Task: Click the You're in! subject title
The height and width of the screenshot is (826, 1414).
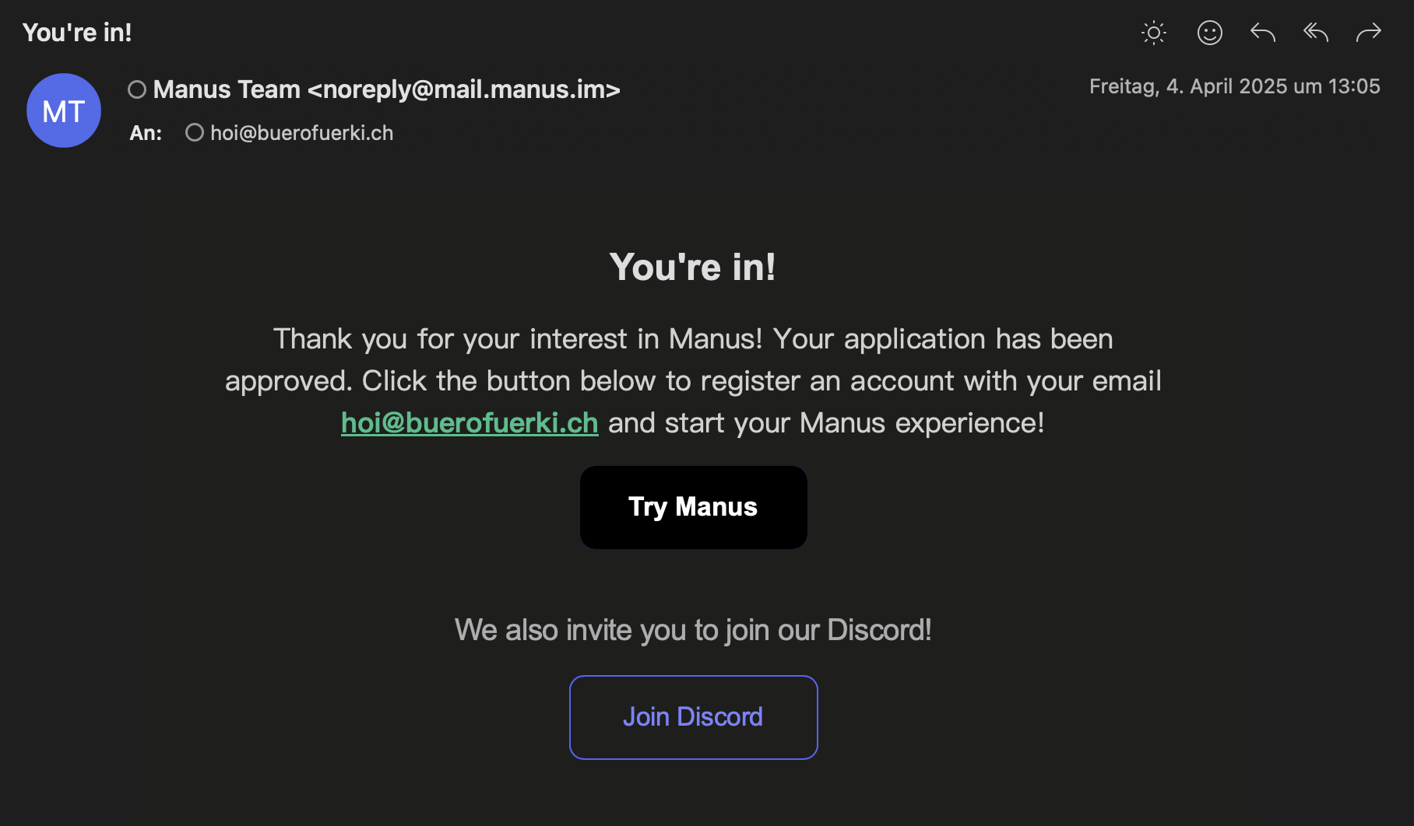Action: point(77,33)
